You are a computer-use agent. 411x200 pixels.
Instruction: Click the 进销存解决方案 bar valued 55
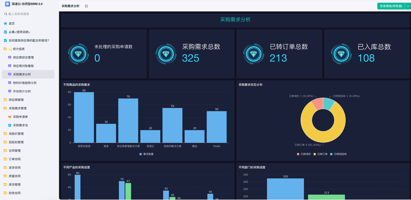(x=172, y=125)
